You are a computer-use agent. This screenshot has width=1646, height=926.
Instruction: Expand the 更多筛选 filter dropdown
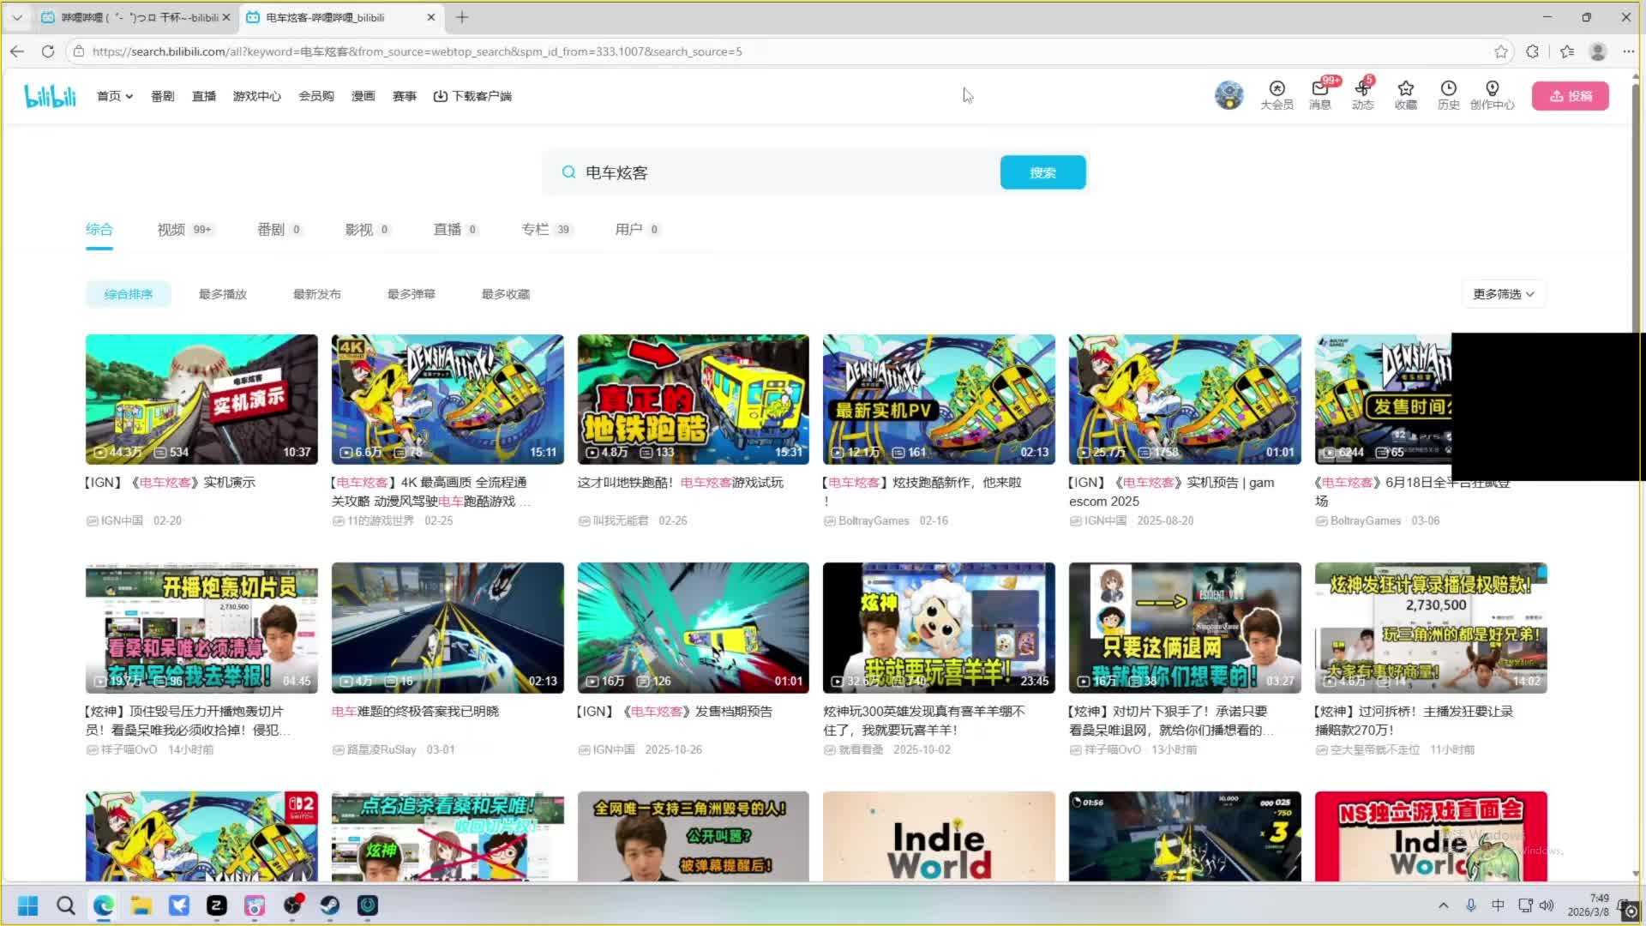point(1504,294)
